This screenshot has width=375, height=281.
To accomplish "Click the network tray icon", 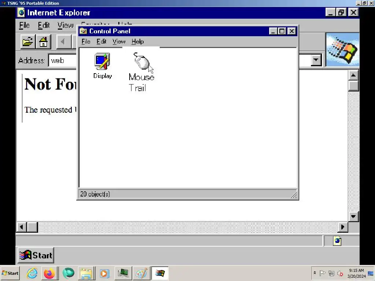I will (331, 273).
